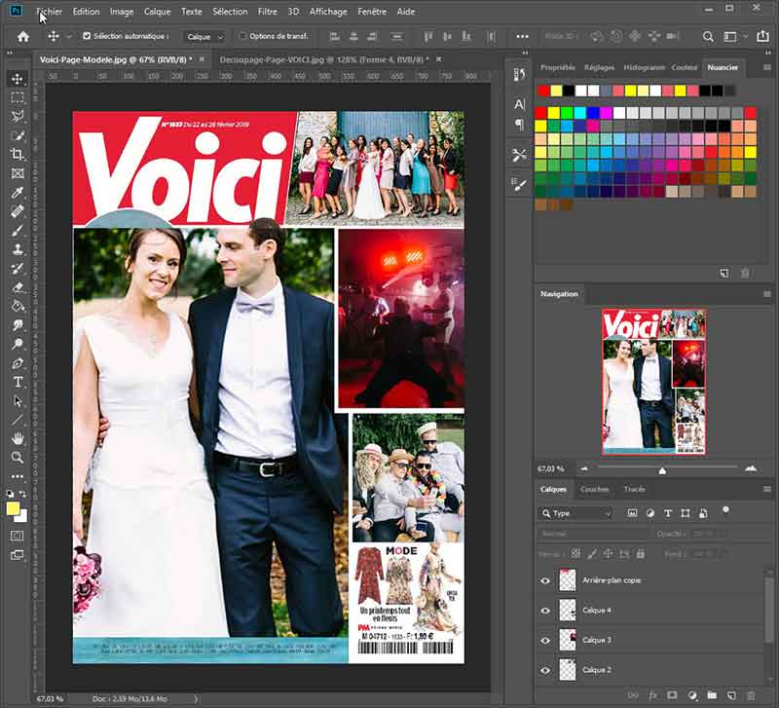Select the Type tool

(18, 382)
